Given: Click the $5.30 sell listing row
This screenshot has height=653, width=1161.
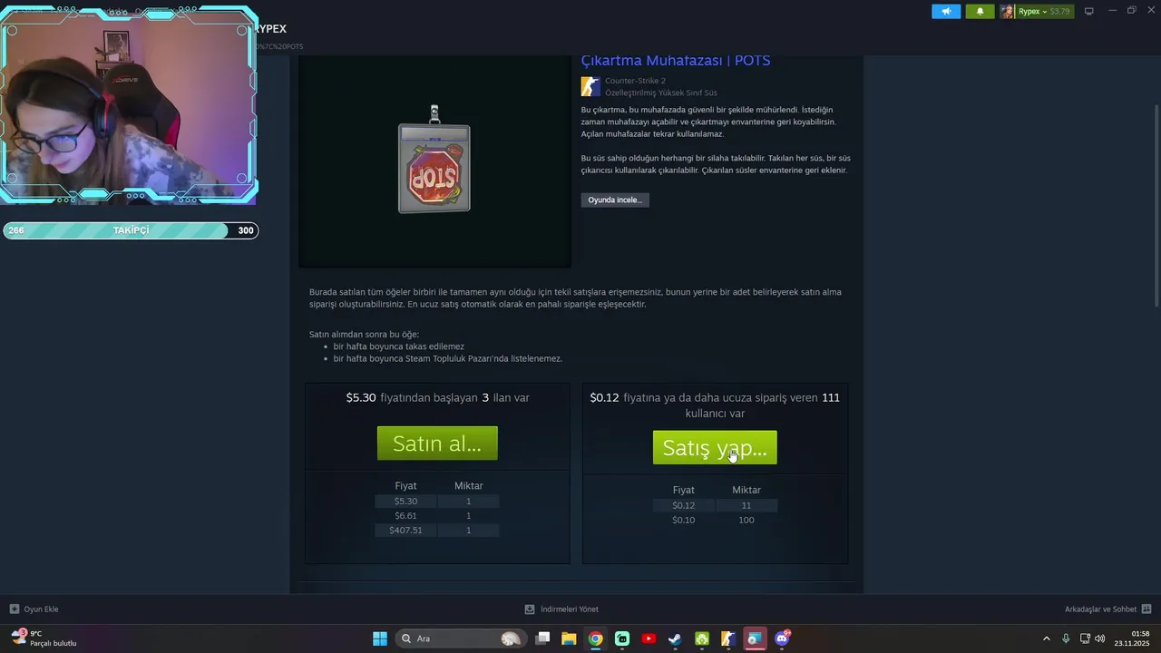Looking at the screenshot, I should 437,502.
